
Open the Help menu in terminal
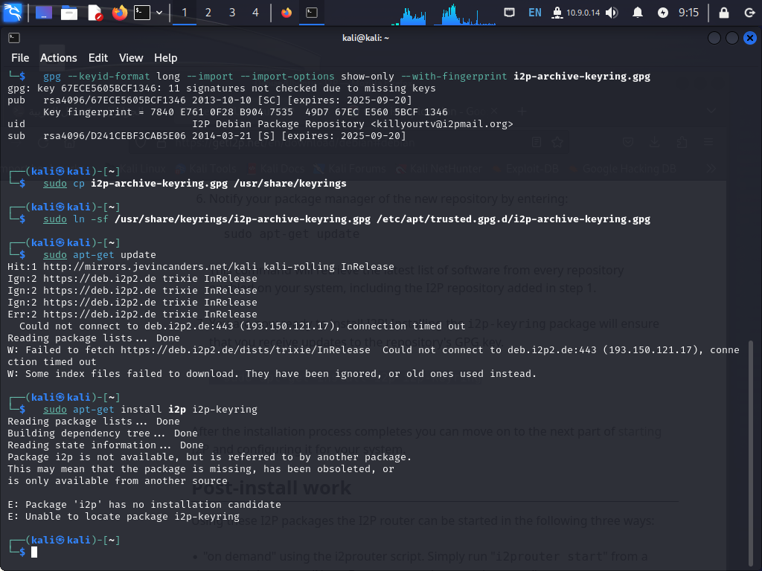click(x=166, y=58)
